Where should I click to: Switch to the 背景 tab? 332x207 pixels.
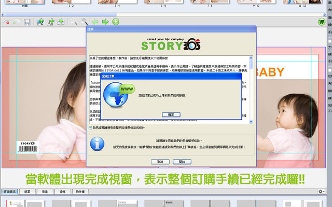pyautogui.click(x=45, y=191)
